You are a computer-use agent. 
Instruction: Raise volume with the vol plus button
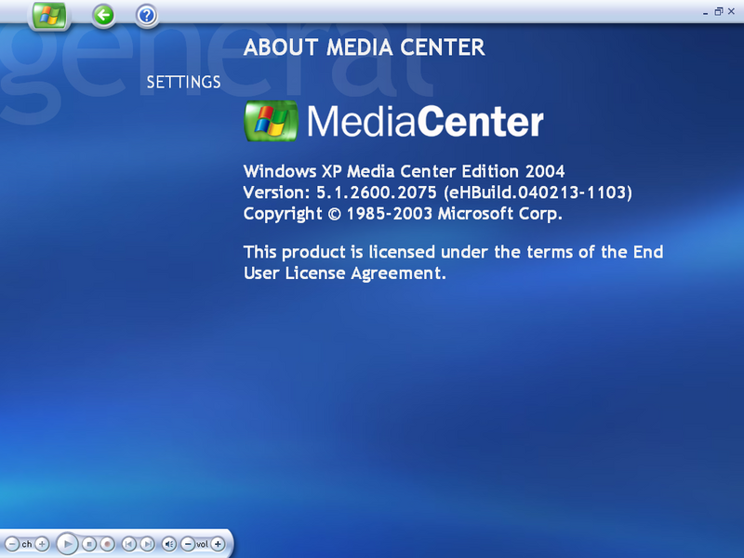click(x=218, y=544)
